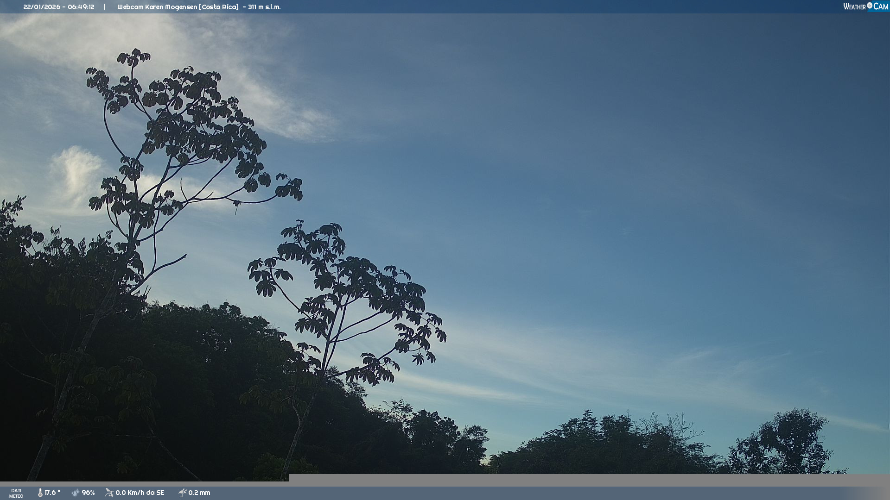Click the vertical separator after the timestamp
The width and height of the screenshot is (890, 500).
105,7
